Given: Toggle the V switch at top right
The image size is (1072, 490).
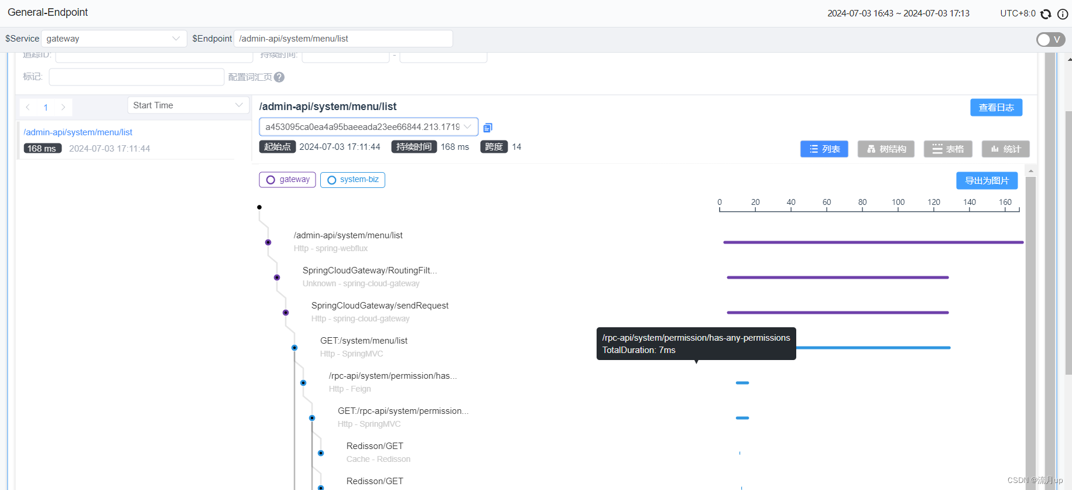Looking at the screenshot, I should click(x=1050, y=39).
